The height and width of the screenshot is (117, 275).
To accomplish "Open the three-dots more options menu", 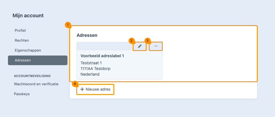I will click(x=156, y=46).
